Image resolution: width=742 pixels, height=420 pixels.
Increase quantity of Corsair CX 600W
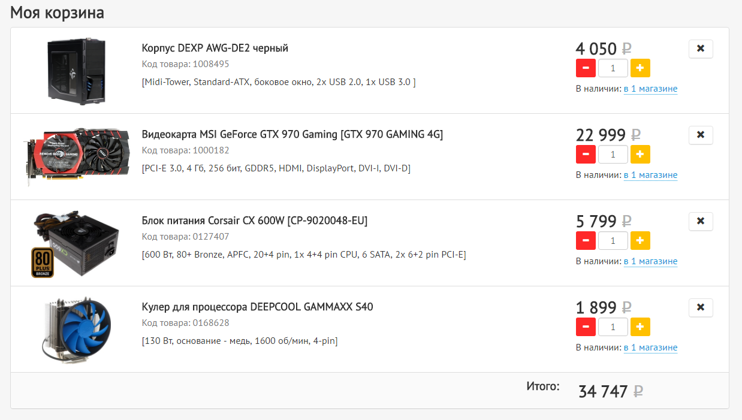pos(640,241)
